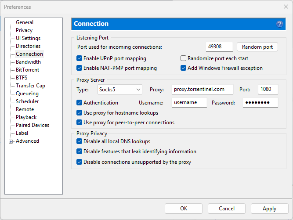Select Label in the settings tree
The height and width of the screenshot is (220, 293).
(x=22, y=133)
